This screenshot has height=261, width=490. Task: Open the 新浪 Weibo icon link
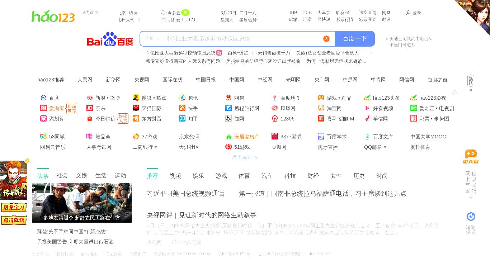[x=90, y=98]
